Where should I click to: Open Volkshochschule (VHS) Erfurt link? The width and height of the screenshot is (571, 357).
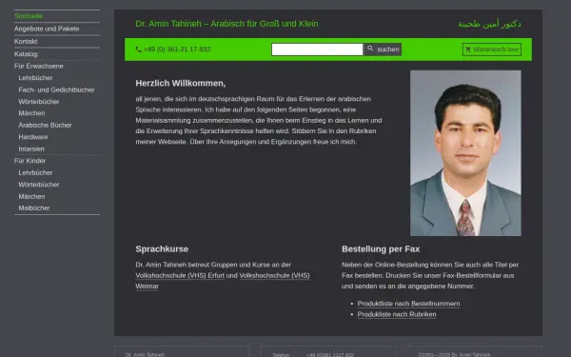click(x=180, y=275)
